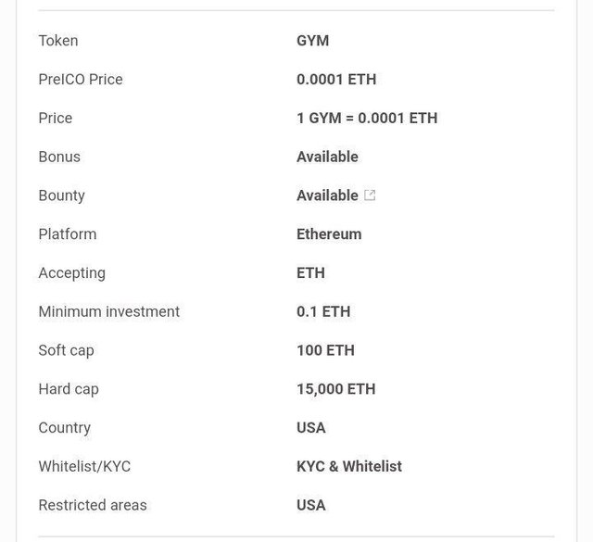593x542 pixels.
Task: Click the 1 GYM = 0.0001 ETH price
Action: pos(367,118)
